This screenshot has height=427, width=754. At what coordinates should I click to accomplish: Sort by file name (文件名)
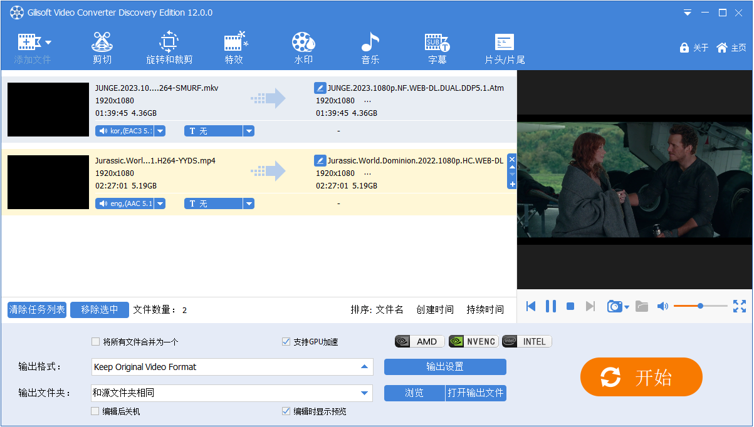point(390,309)
